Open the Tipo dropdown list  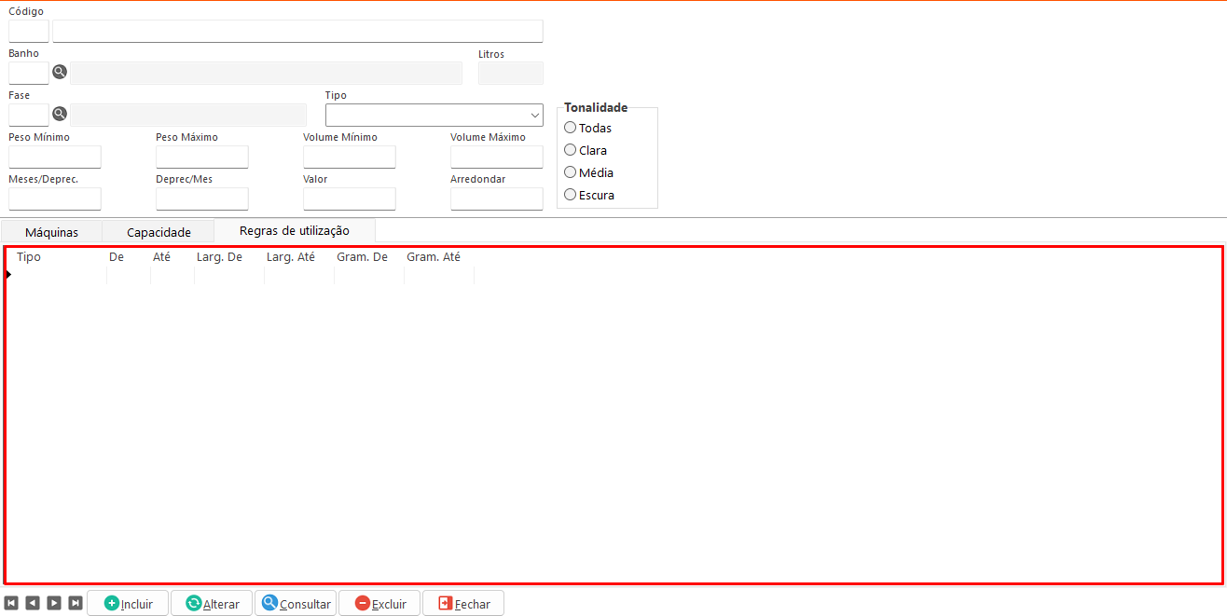pos(434,116)
